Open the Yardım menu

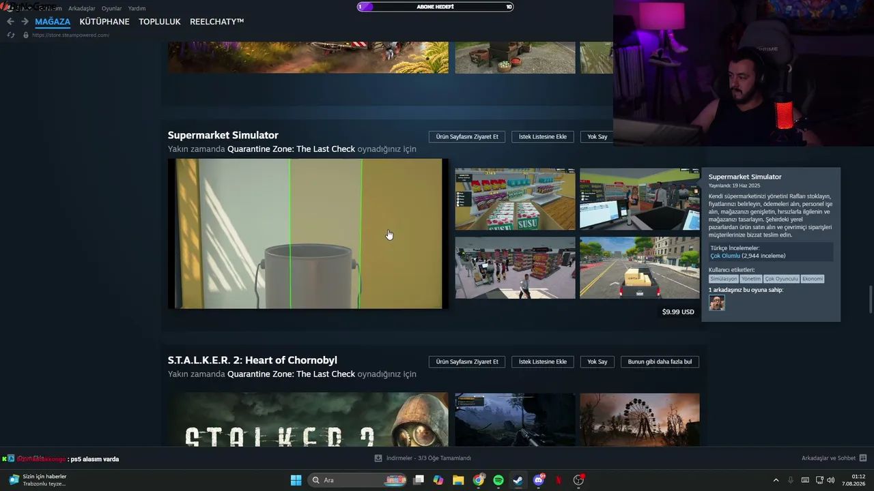[x=137, y=8]
